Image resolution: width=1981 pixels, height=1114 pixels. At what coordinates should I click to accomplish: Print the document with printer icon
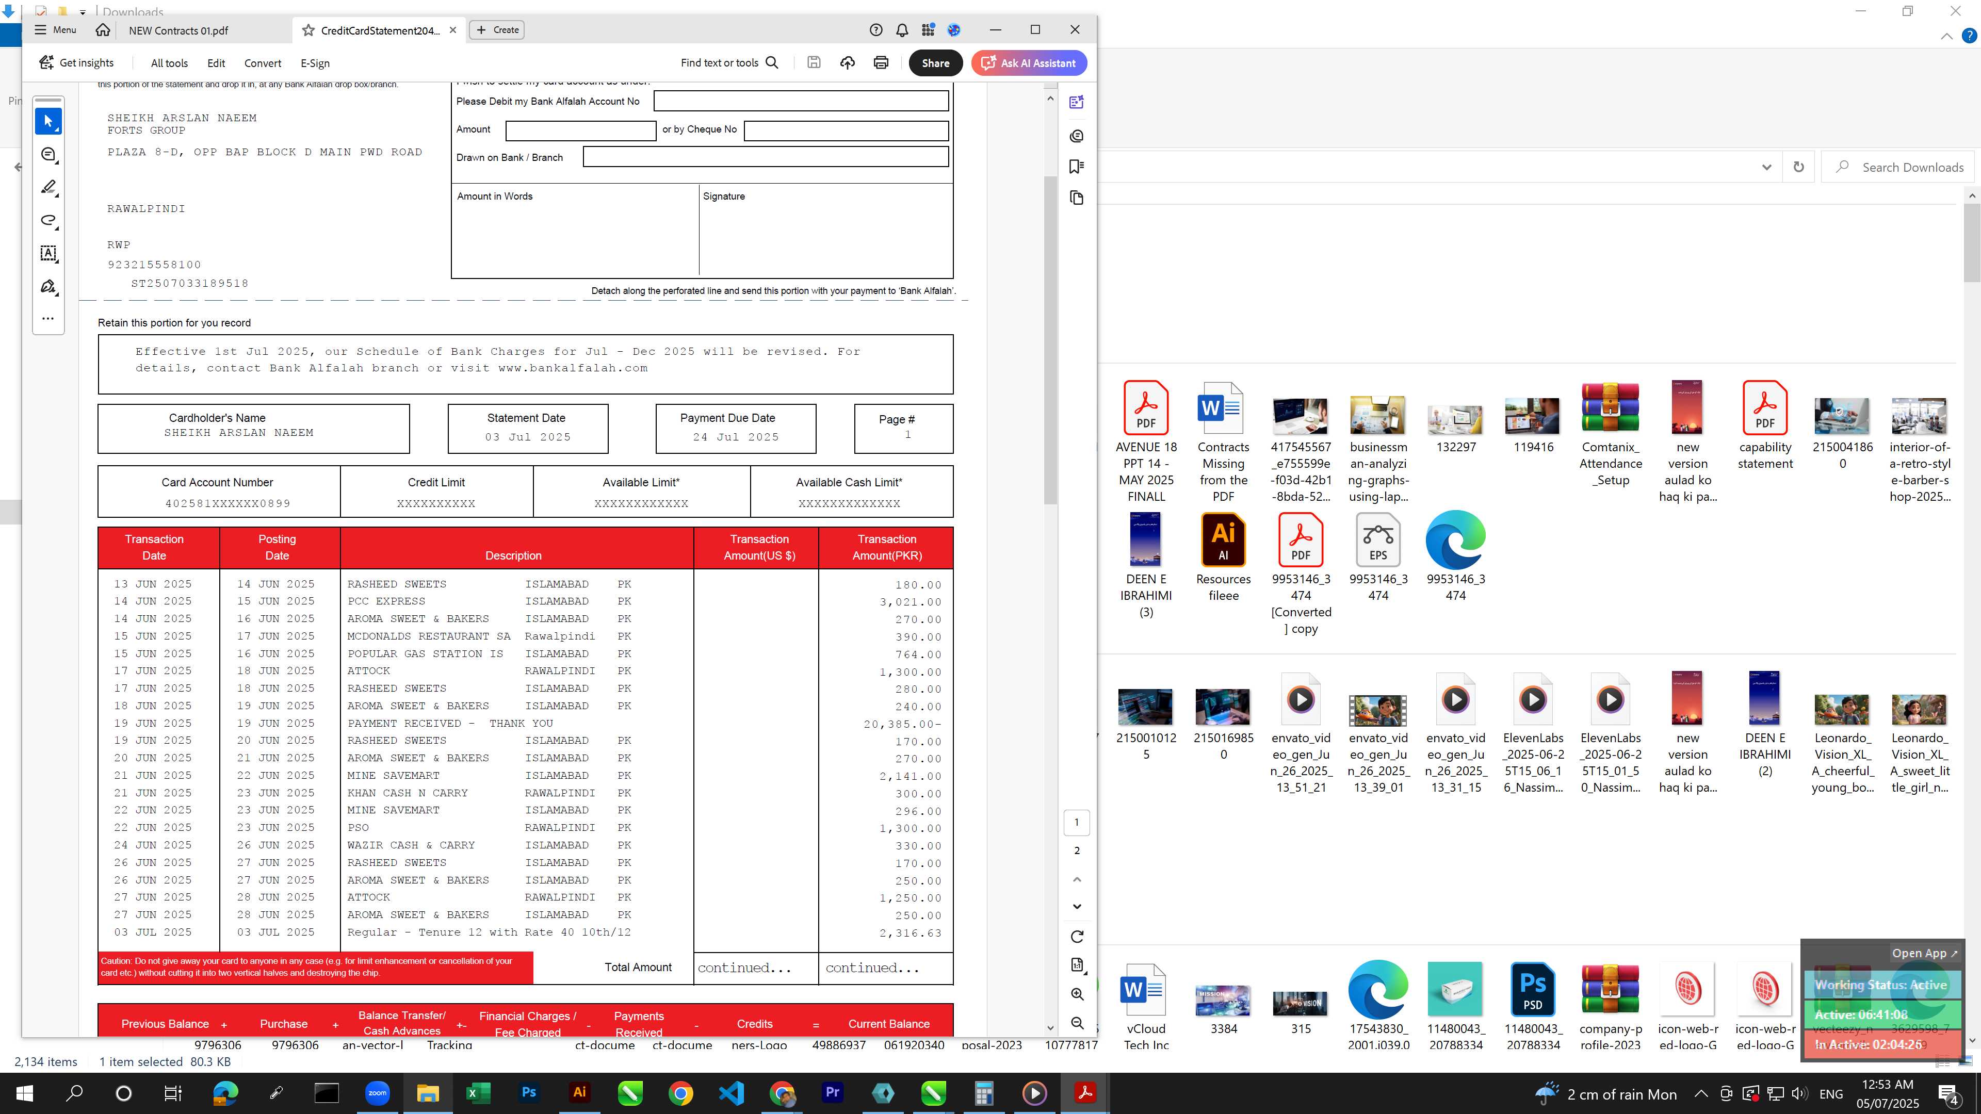(x=881, y=63)
